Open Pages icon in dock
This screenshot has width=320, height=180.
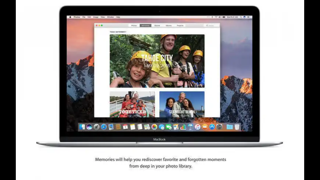pyautogui.click(x=176, y=127)
